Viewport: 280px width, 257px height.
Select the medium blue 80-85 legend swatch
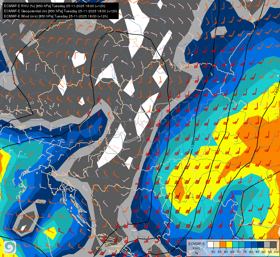255,244
